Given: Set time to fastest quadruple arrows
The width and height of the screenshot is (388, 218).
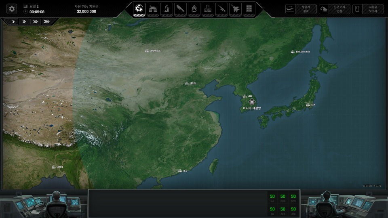Looking at the screenshot, I should click(46, 22).
